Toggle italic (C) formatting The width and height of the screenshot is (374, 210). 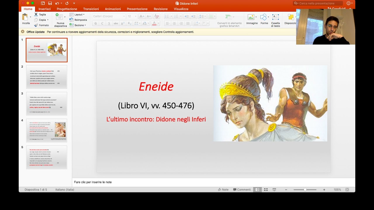(102, 23)
